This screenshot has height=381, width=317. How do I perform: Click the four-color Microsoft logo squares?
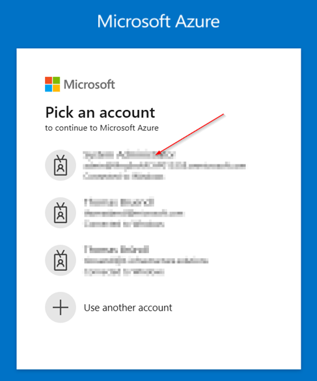[x=52, y=85]
